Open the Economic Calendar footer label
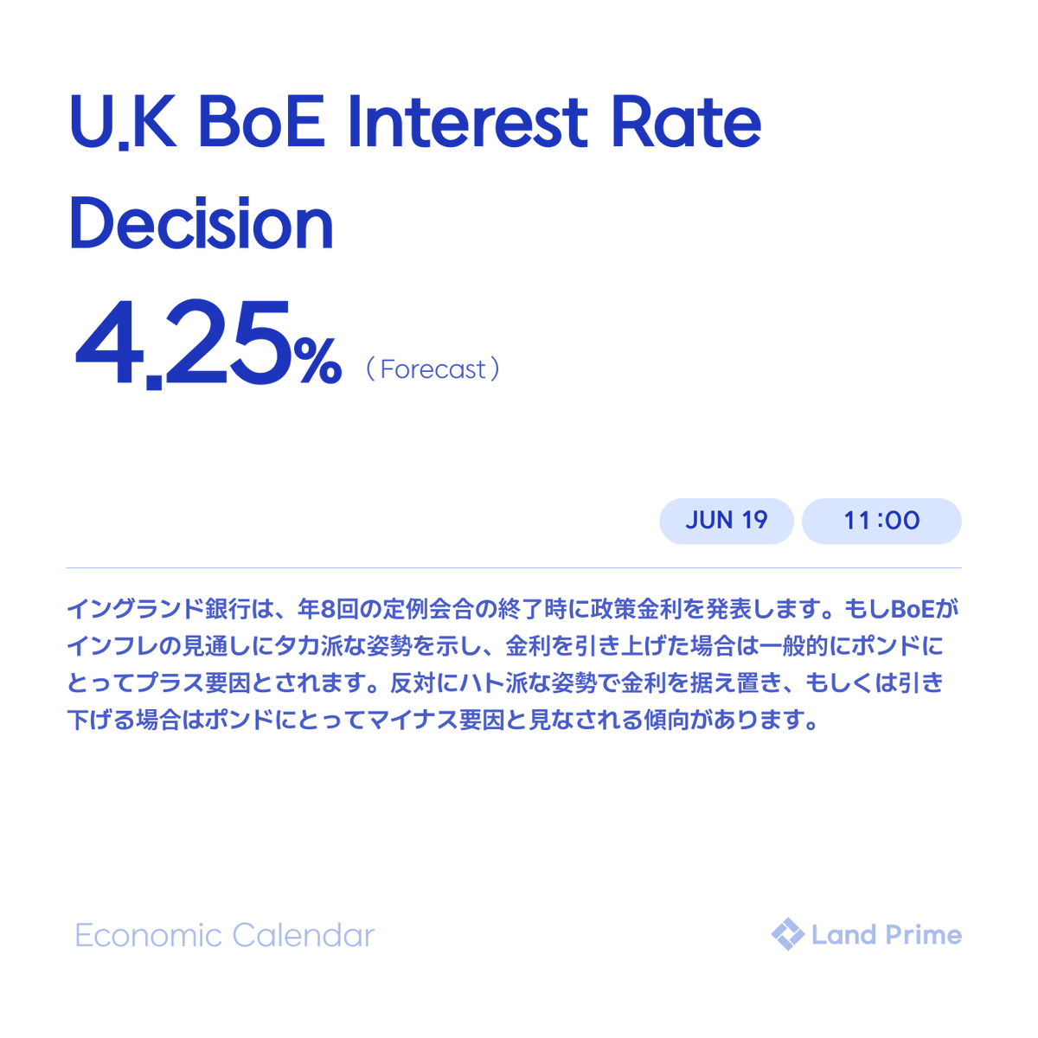The height and width of the screenshot is (1038, 1038). pyautogui.click(x=225, y=935)
